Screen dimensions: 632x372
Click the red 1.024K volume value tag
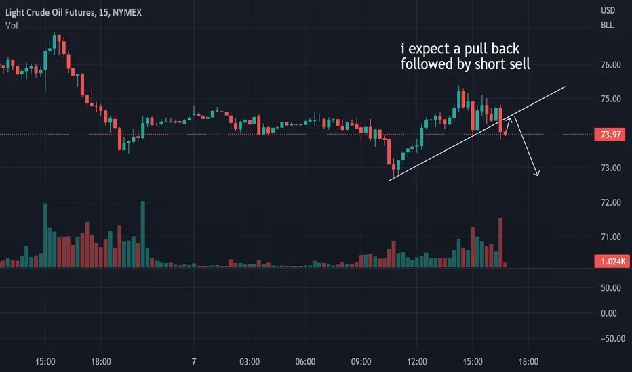click(x=612, y=261)
